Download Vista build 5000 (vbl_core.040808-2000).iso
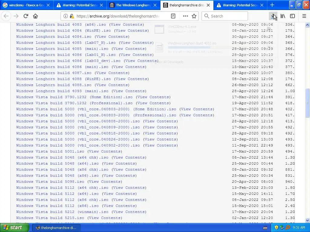 78,121
